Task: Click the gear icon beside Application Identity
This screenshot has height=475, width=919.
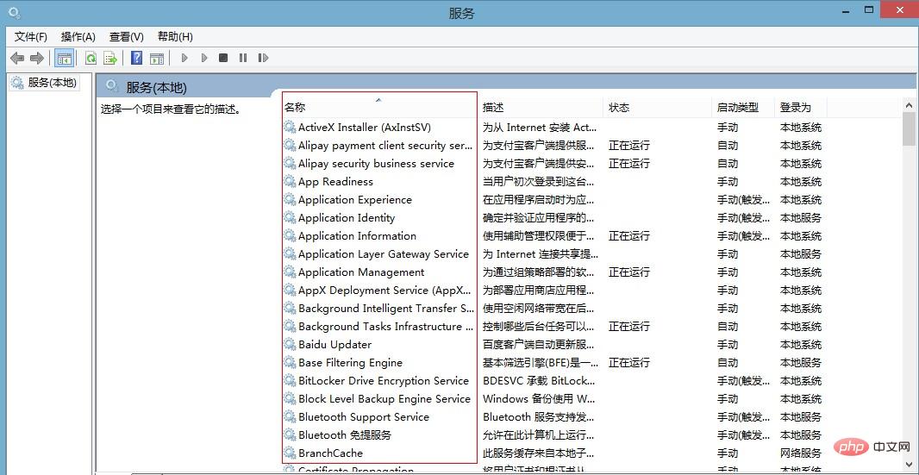Action: click(290, 217)
